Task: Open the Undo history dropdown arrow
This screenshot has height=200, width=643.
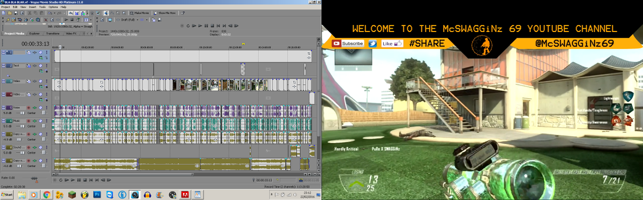Action: click(x=55, y=13)
